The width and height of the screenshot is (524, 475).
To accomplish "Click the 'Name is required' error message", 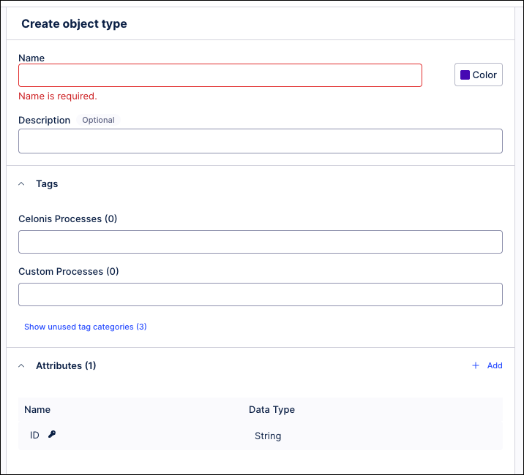I will point(58,96).
